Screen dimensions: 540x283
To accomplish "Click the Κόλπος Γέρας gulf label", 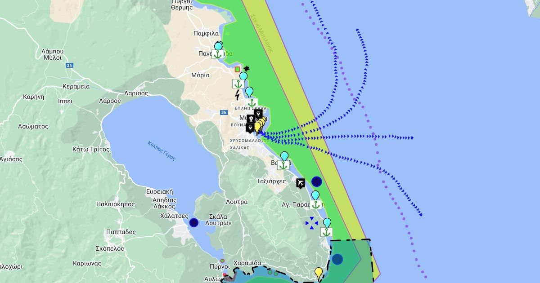I will (x=162, y=151).
